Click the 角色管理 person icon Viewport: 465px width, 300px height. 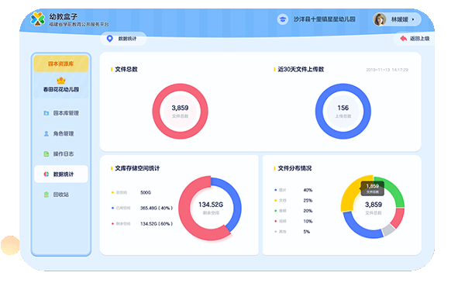point(46,133)
